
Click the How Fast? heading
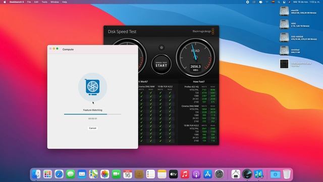[198, 82]
